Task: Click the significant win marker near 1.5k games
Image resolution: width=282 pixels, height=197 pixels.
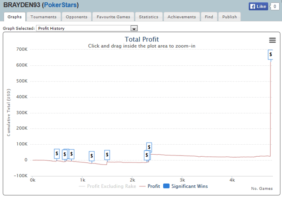Action: point(107,155)
